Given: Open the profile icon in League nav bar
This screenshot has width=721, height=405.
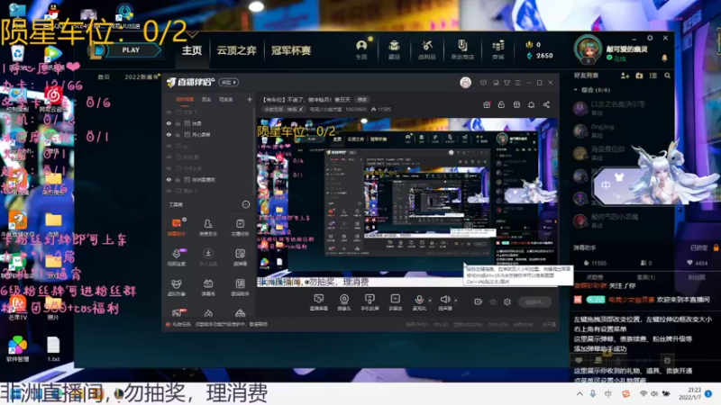Looking at the screenshot, I should point(361,49).
